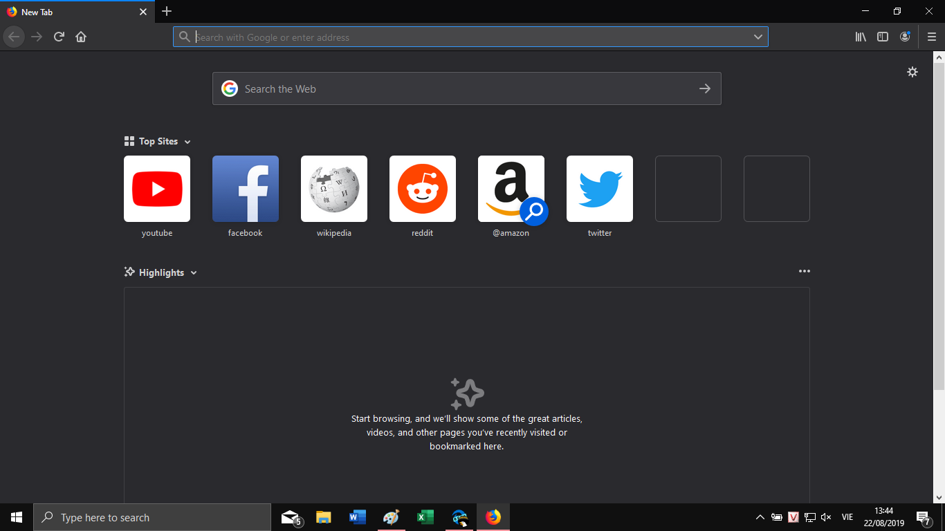This screenshot has width=945, height=531.
Task: Expand the address bar history dropdown
Action: (x=758, y=37)
